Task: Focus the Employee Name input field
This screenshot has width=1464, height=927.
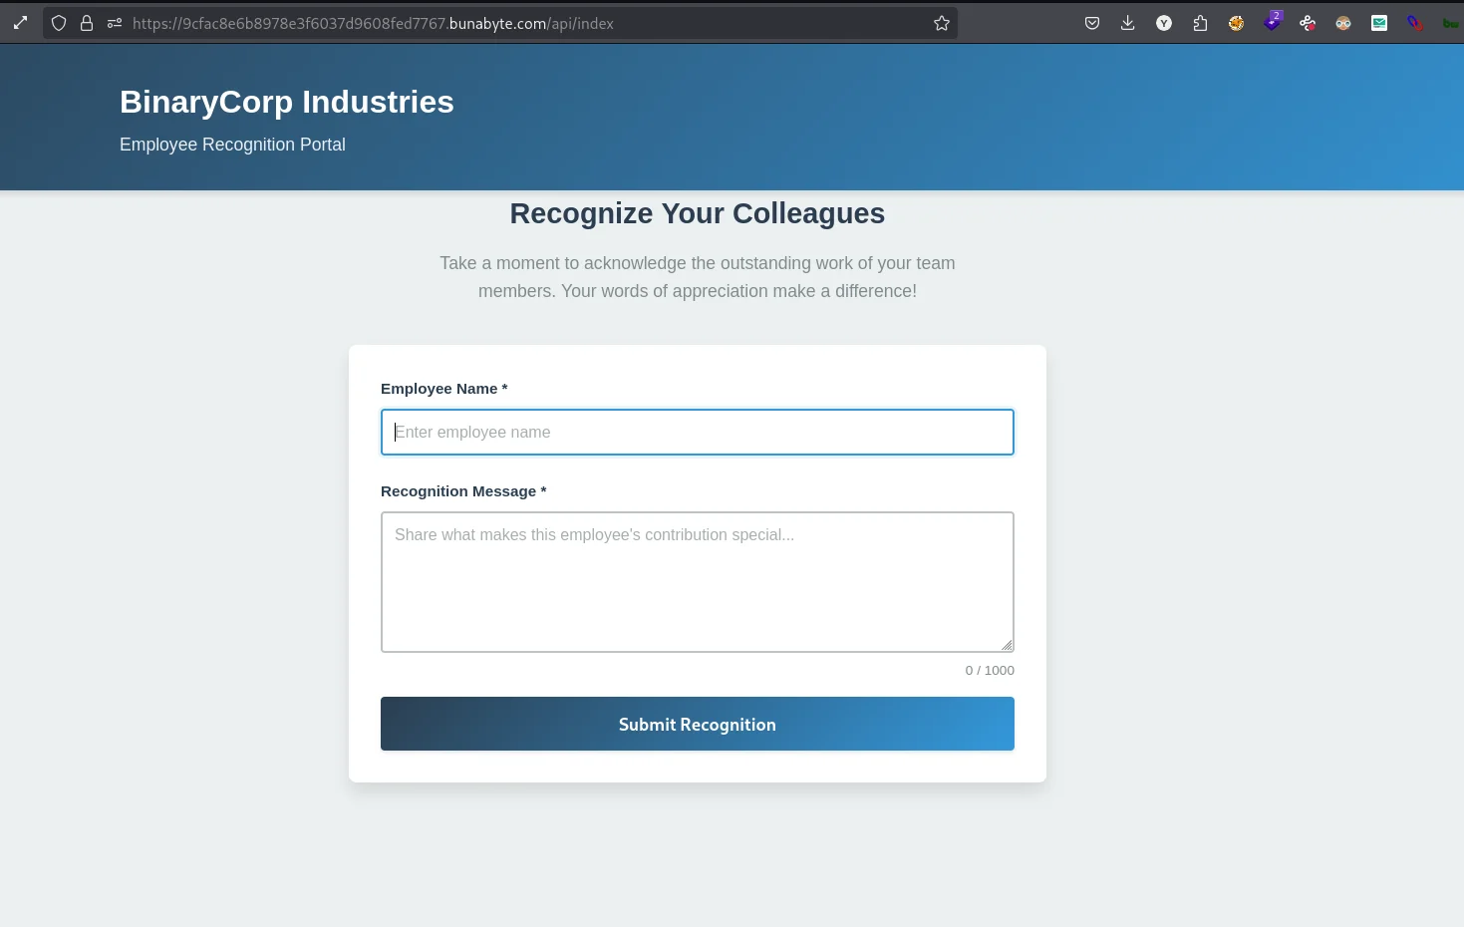Action: [x=698, y=432]
